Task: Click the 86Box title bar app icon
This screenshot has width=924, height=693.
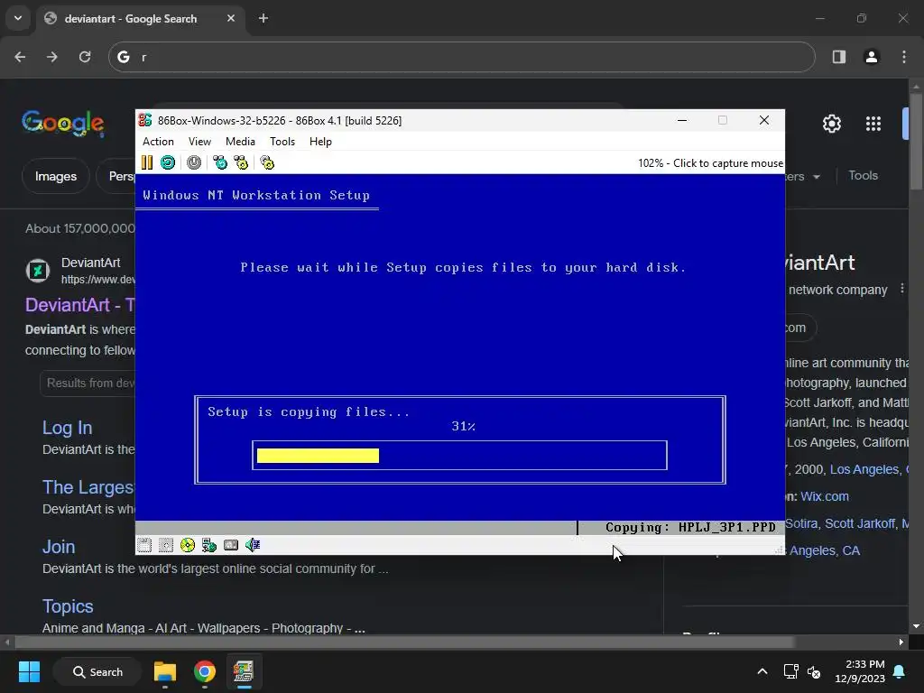Action: (x=145, y=120)
